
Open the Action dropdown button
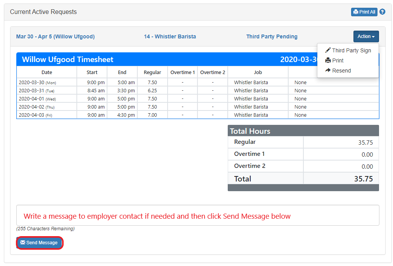[366, 36]
